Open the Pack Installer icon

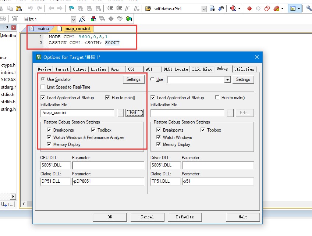[x=129, y=19]
